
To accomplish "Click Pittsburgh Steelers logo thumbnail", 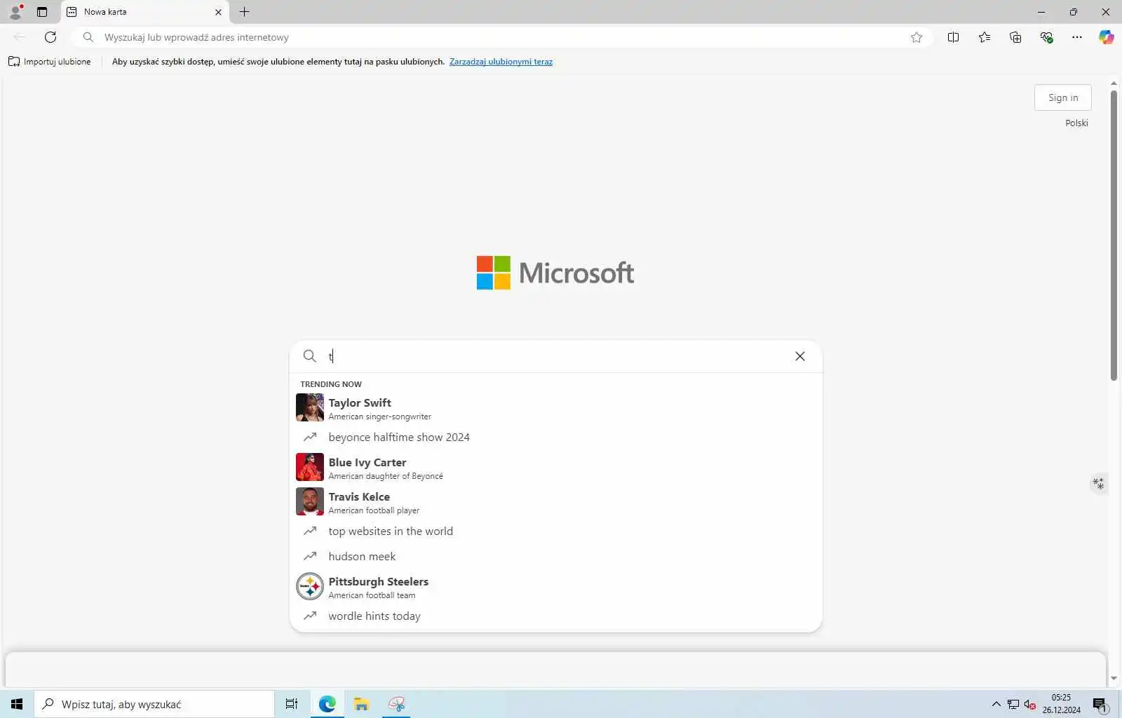I will point(310,586).
